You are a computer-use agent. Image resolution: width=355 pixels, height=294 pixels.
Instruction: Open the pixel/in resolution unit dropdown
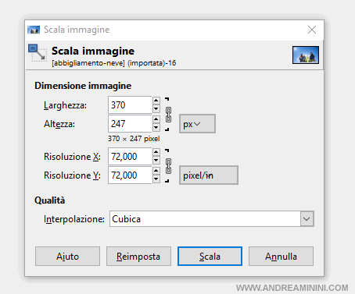click(x=209, y=175)
